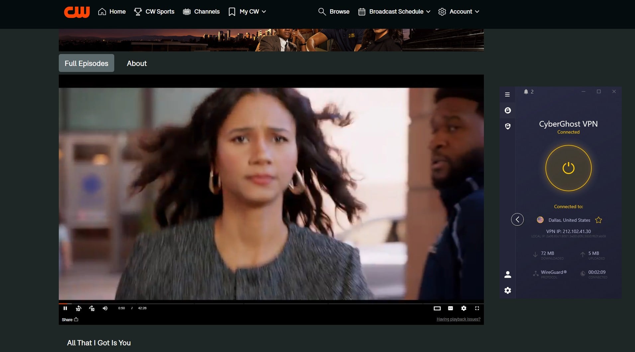Open CyberGhost hamburger menu
The image size is (635, 352).
tap(507, 94)
